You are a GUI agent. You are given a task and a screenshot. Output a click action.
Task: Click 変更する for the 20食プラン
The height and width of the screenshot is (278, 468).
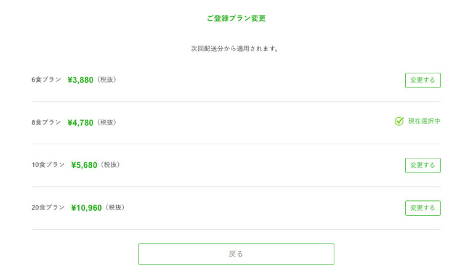[422, 208]
